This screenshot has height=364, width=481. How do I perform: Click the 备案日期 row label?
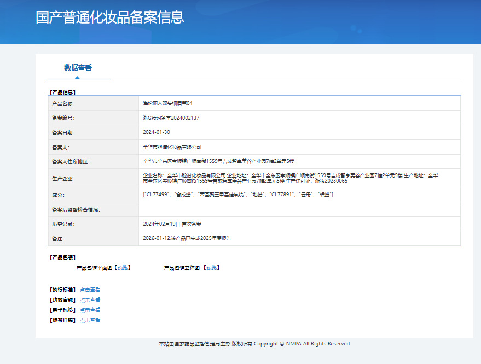coord(63,133)
